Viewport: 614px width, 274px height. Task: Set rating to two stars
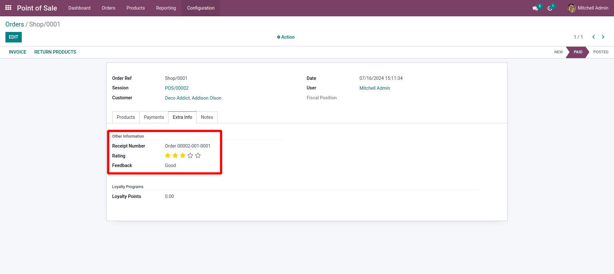[x=175, y=156]
